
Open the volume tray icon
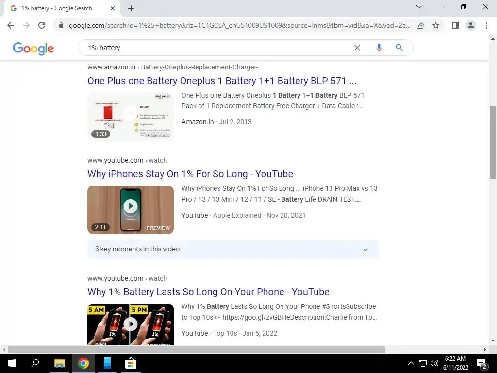coord(434,363)
